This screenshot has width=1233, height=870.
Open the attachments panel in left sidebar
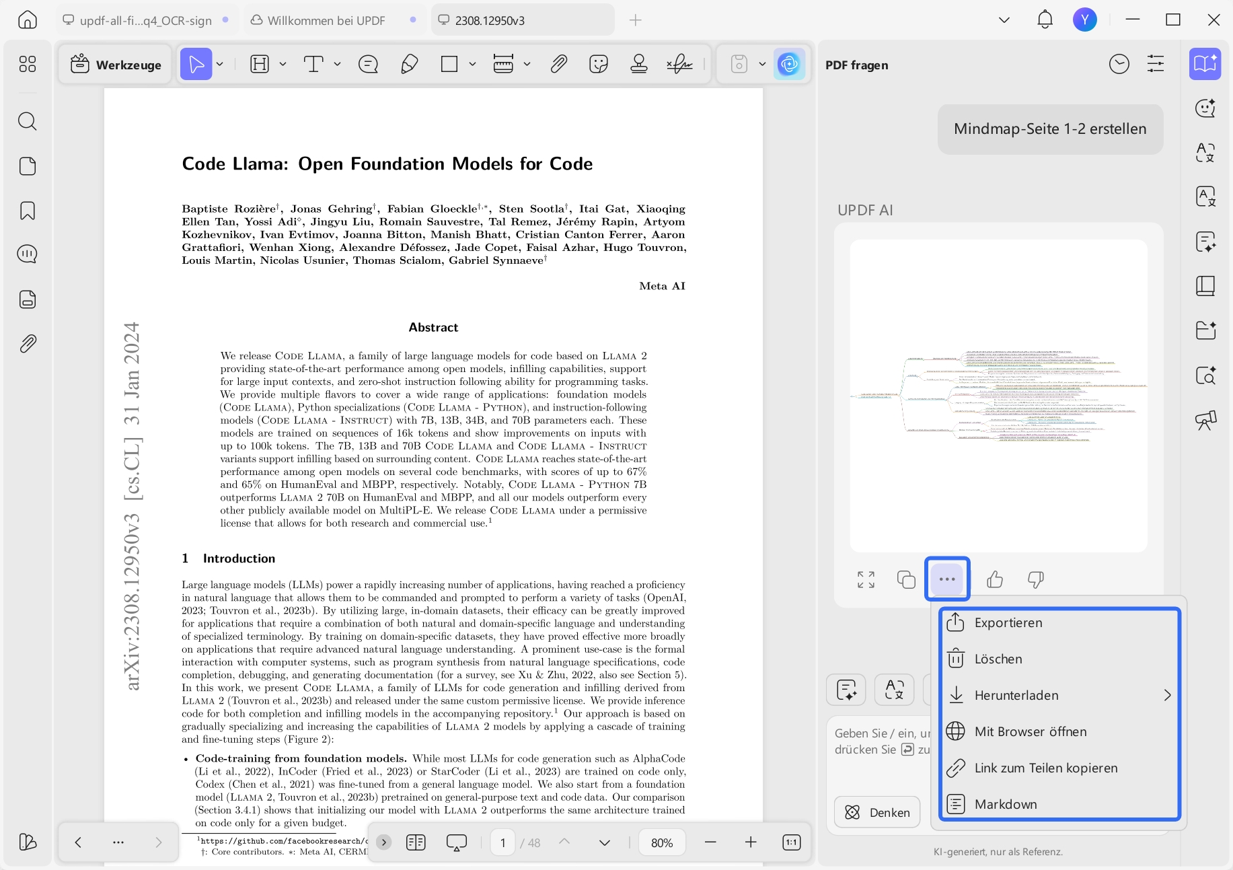pos(28,344)
